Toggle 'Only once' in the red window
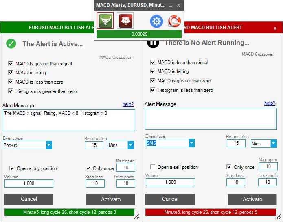 point(229,167)
